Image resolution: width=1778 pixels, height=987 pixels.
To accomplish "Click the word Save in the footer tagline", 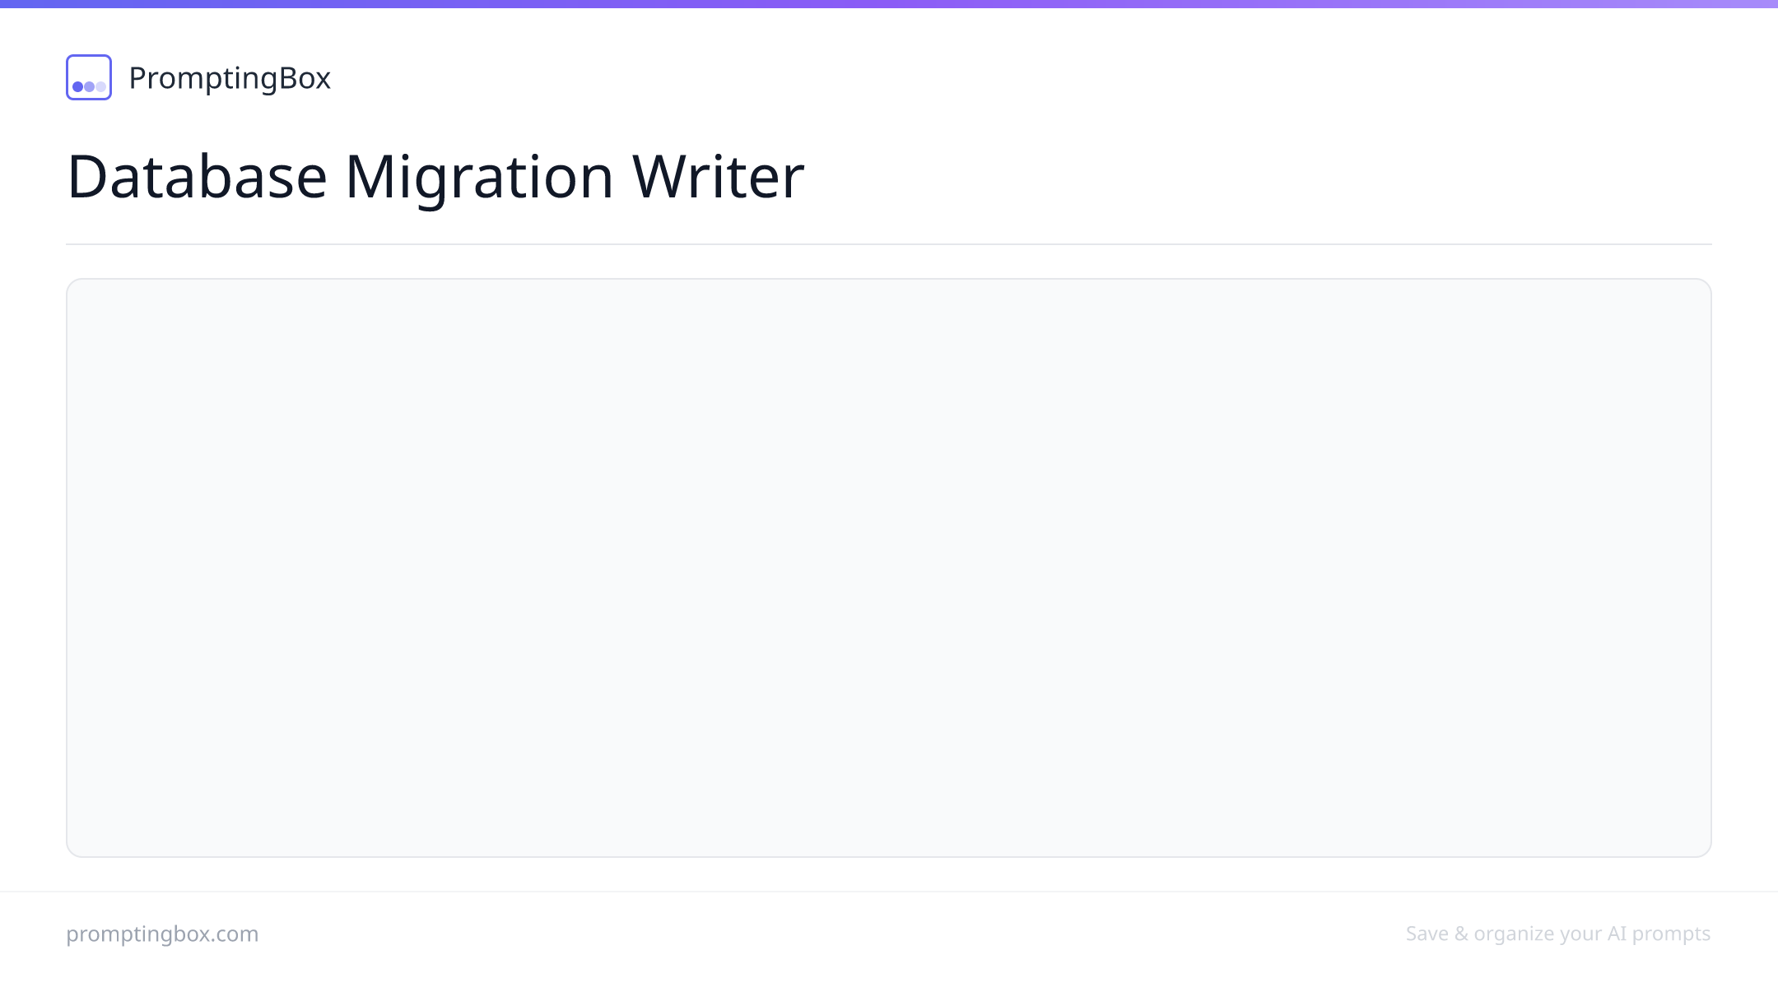I will tap(1427, 934).
